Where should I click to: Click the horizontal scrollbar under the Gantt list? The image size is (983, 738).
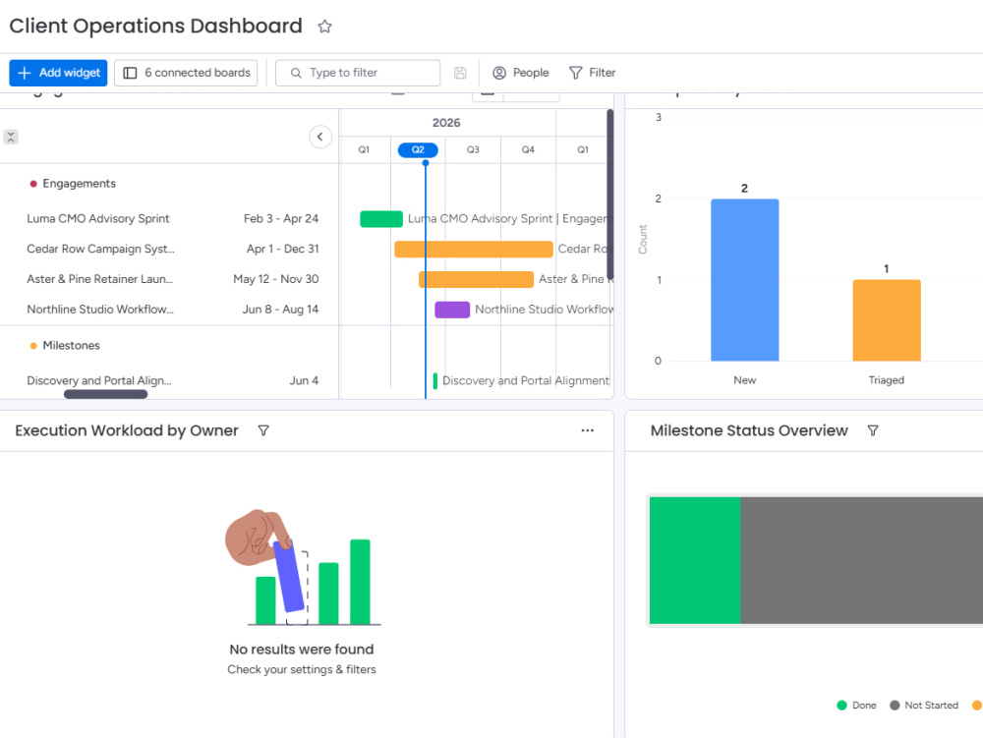click(x=105, y=394)
